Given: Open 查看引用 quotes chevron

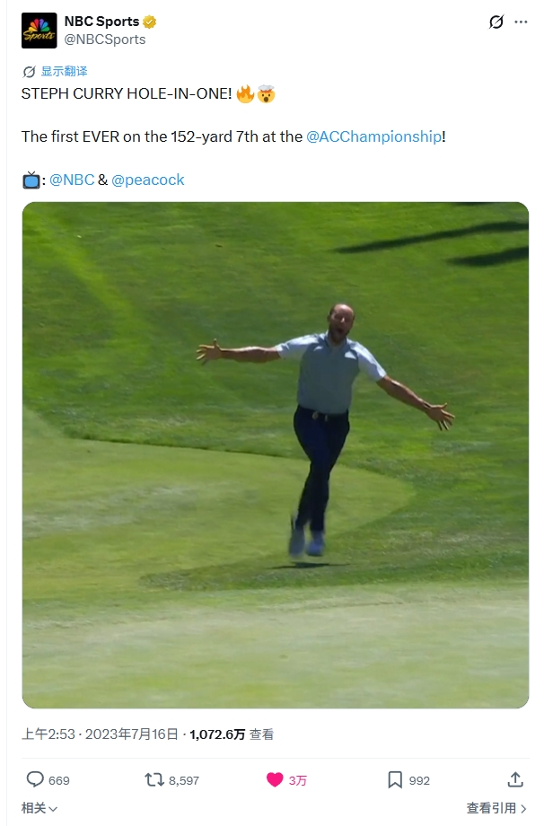Looking at the screenshot, I should point(496,808).
